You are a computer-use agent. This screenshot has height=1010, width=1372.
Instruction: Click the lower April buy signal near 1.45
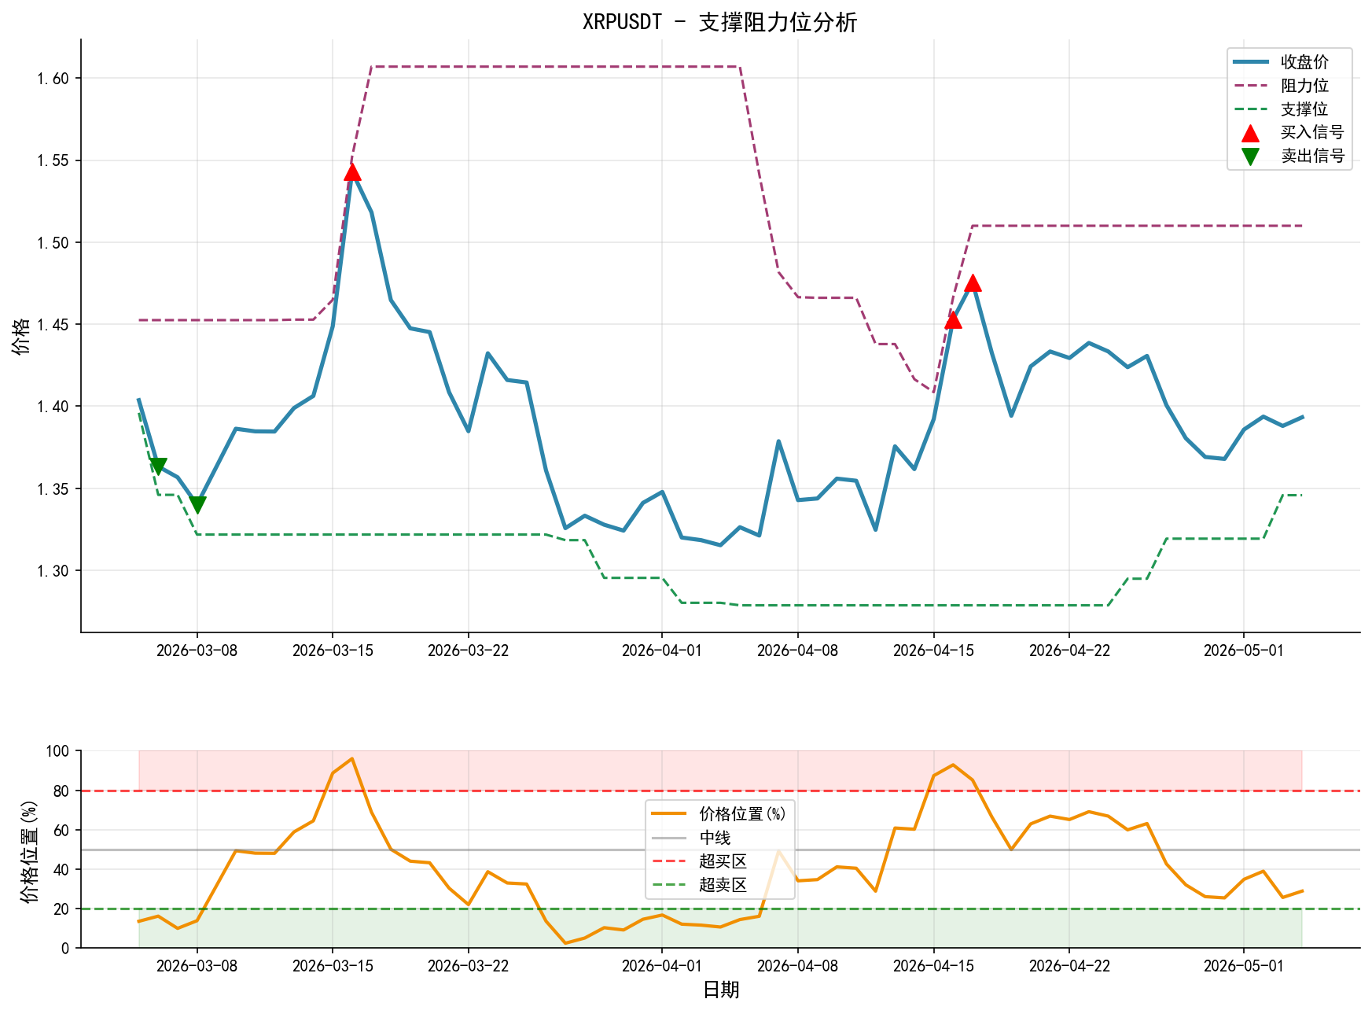point(953,319)
